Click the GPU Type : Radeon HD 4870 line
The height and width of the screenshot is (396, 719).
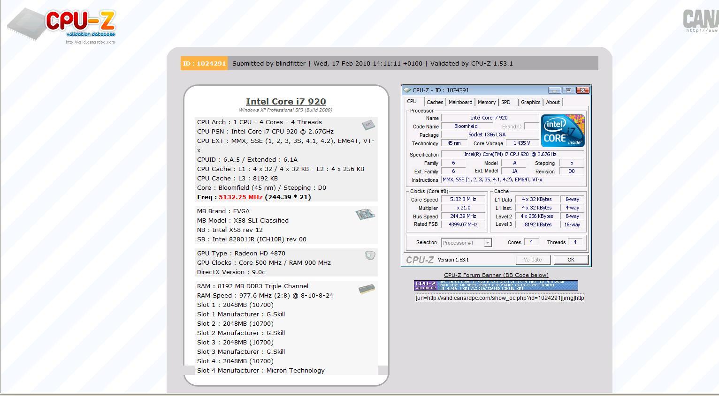[241, 254]
